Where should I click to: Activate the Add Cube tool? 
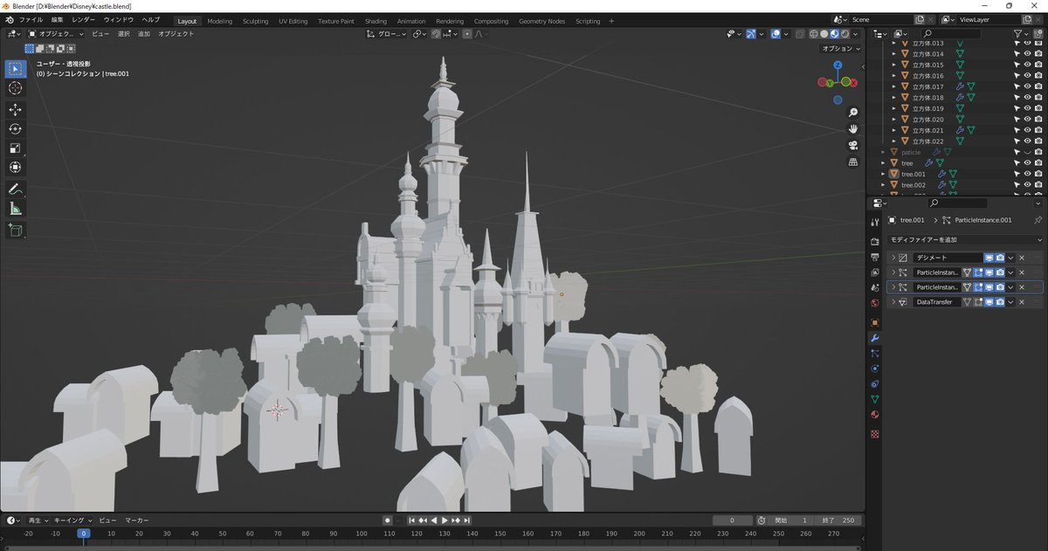15,231
